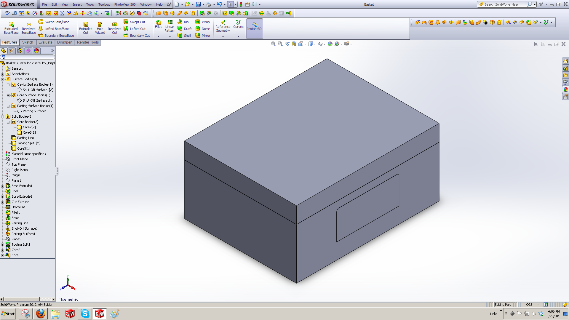Click the Swept Cut button
Image resolution: width=569 pixels, height=320 pixels.
tap(135, 22)
